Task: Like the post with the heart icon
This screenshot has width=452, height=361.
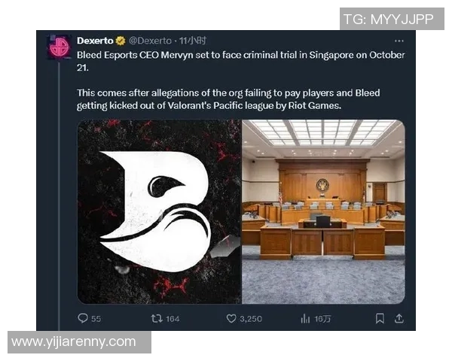Action: pyautogui.click(x=231, y=318)
